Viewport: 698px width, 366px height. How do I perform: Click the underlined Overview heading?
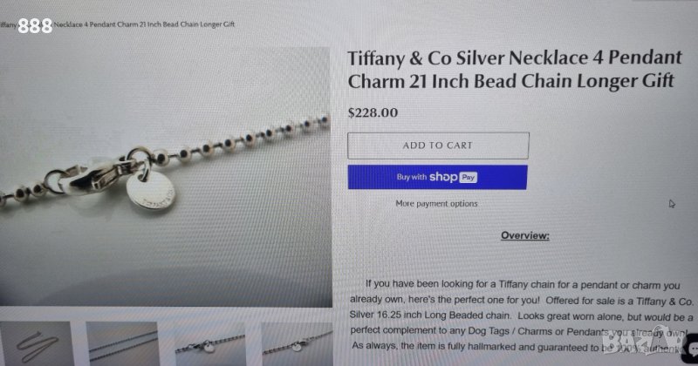(x=525, y=235)
